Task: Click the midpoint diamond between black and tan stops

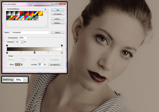Action: pyautogui.click(x=21, y=52)
